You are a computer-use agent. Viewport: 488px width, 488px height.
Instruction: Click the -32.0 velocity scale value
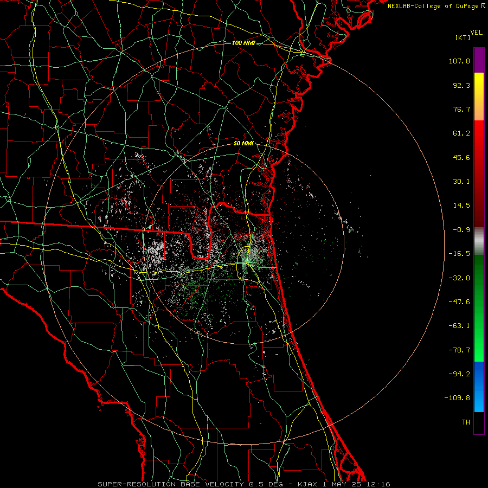click(x=459, y=278)
